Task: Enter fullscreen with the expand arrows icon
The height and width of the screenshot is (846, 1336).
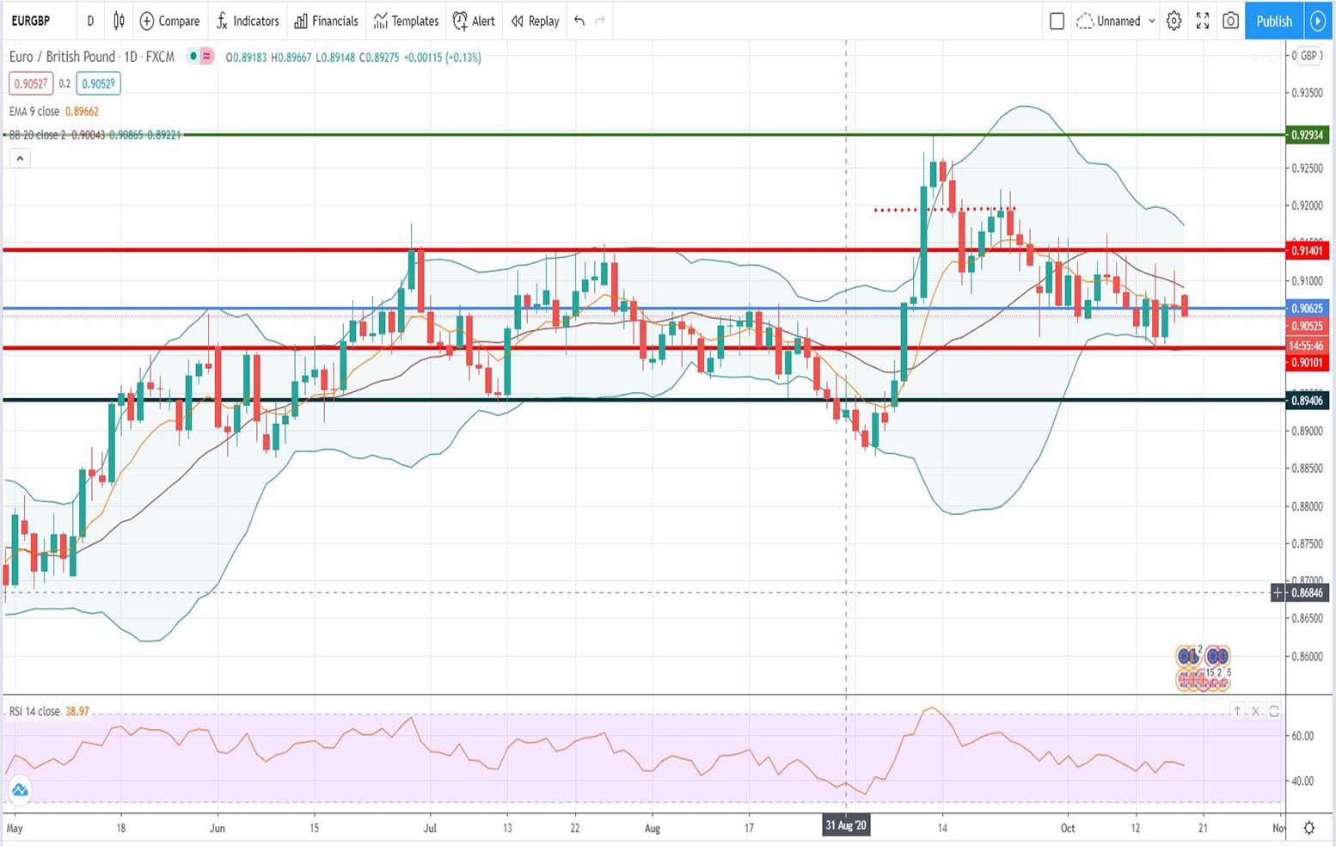Action: [1202, 21]
